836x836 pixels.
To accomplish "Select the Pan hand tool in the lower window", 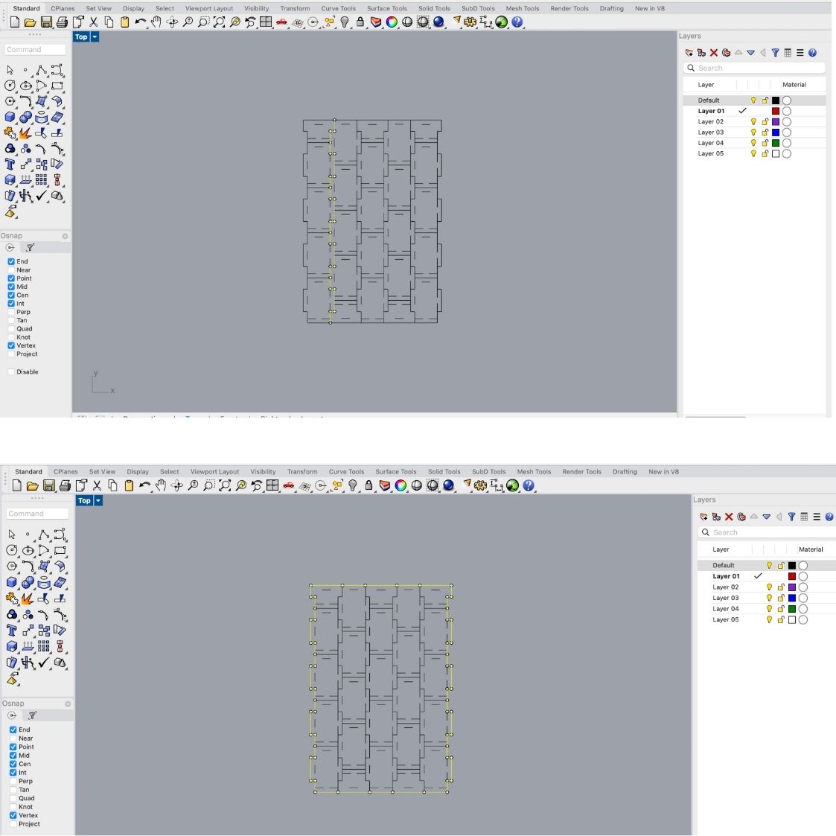I will [x=161, y=485].
